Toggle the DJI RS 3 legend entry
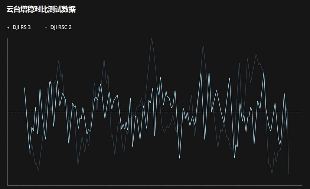The width and height of the screenshot is (310, 189). [19, 27]
